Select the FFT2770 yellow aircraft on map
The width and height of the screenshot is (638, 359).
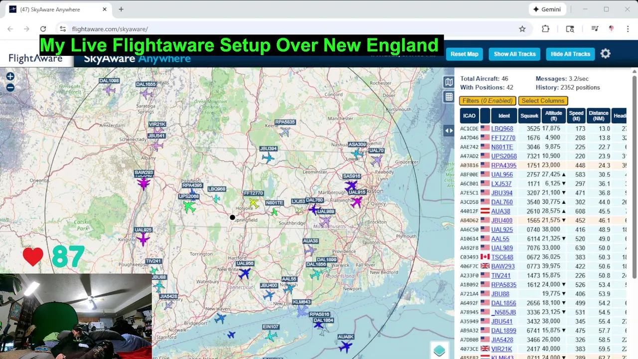point(254,203)
